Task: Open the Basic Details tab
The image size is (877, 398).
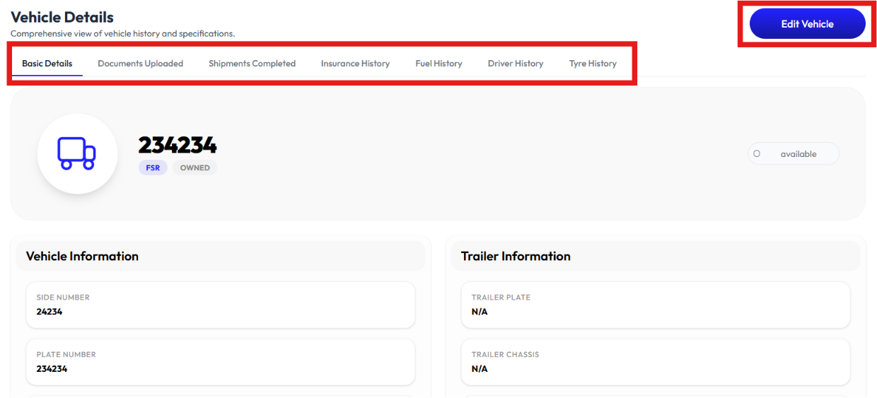Action: click(47, 64)
